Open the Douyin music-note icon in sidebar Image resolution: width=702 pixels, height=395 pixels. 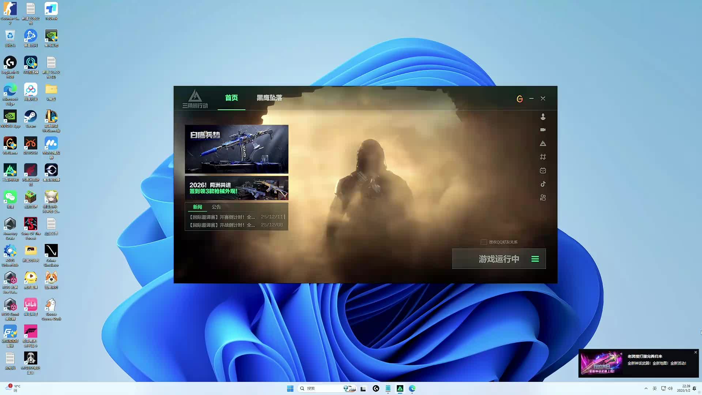(x=543, y=184)
